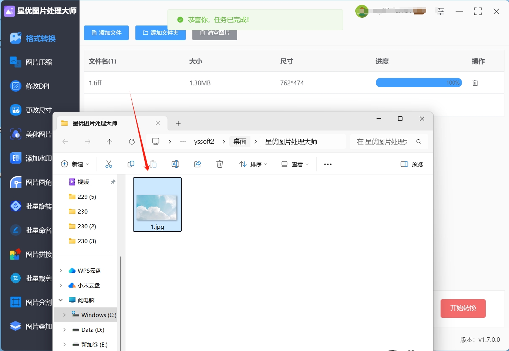Expand the WPS云盘 tree node
The width and height of the screenshot is (509, 351).
tap(61, 270)
